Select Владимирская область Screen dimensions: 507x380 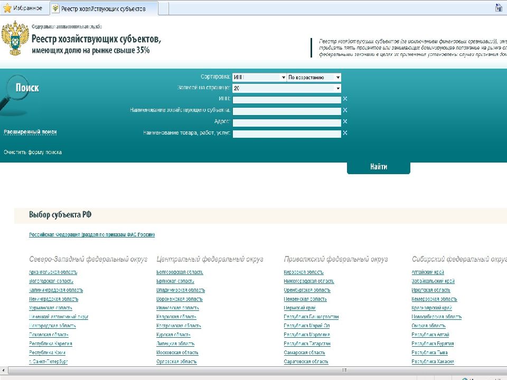[x=181, y=290]
